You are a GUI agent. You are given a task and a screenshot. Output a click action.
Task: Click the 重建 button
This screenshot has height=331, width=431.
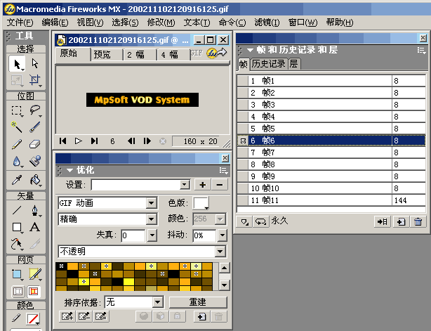click(198, 302)
